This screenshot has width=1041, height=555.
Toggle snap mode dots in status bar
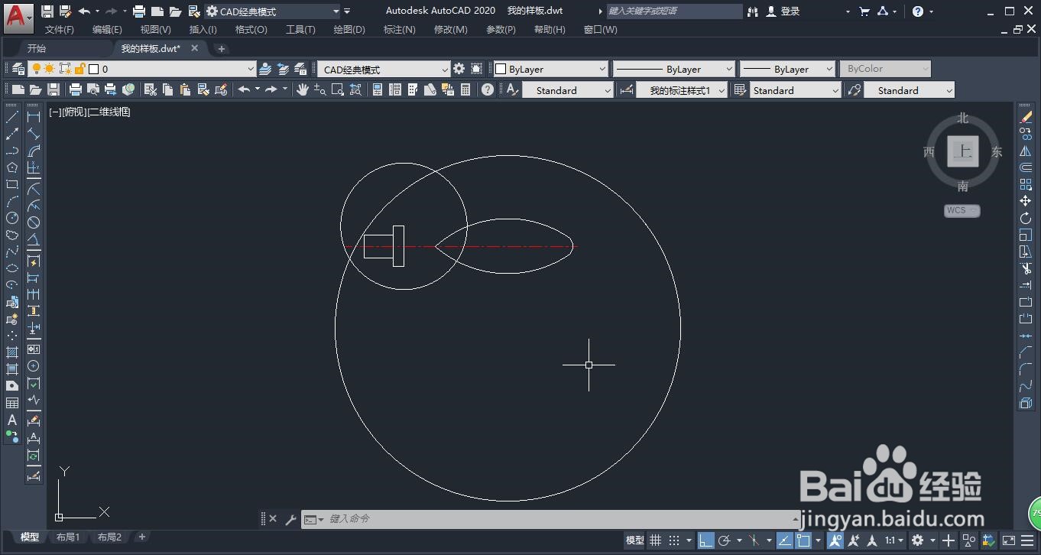(x=674, y=540)
